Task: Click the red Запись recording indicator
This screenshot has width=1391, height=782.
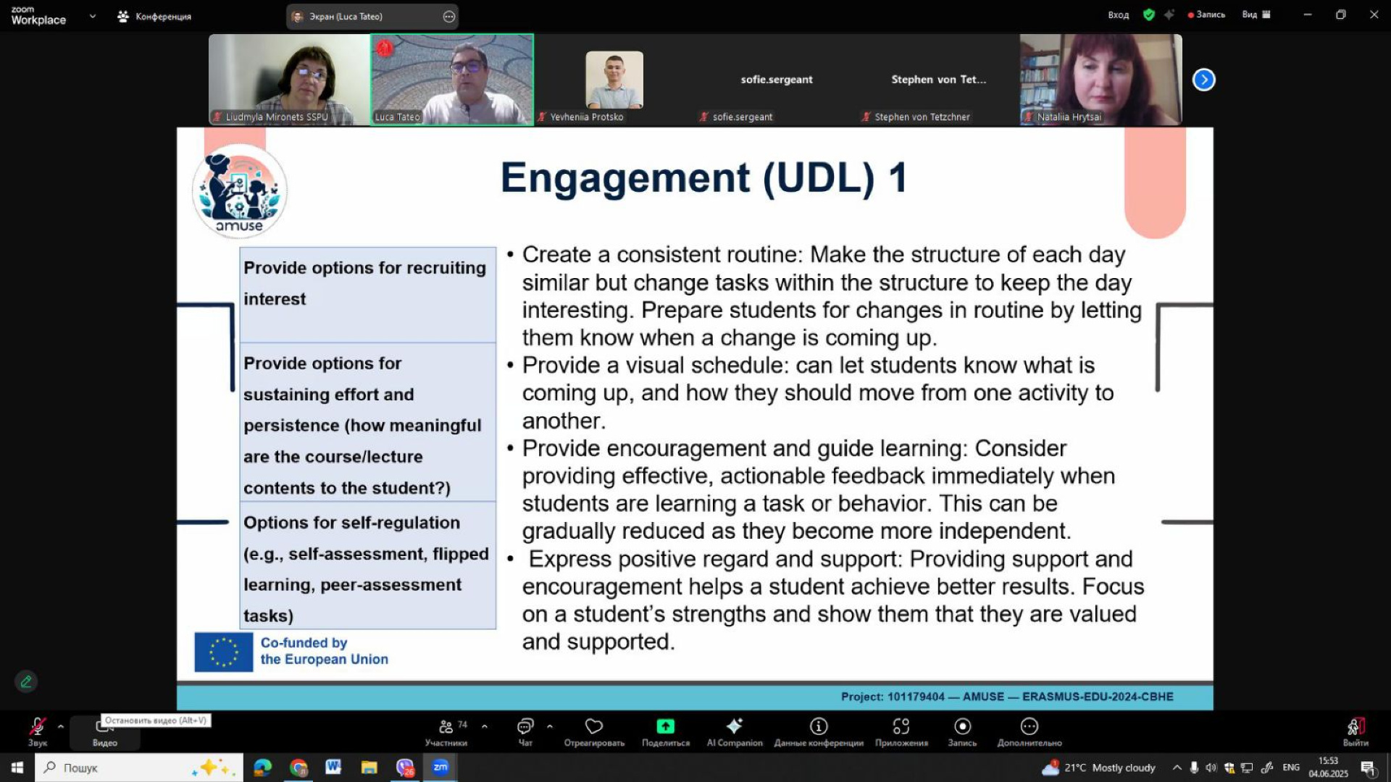Action: point(1206,14)
